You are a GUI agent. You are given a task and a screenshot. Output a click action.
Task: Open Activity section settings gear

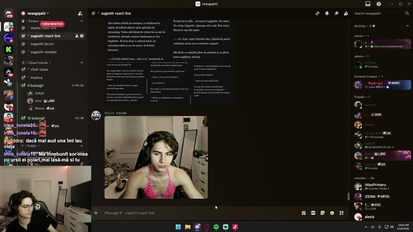coord(374,26)
